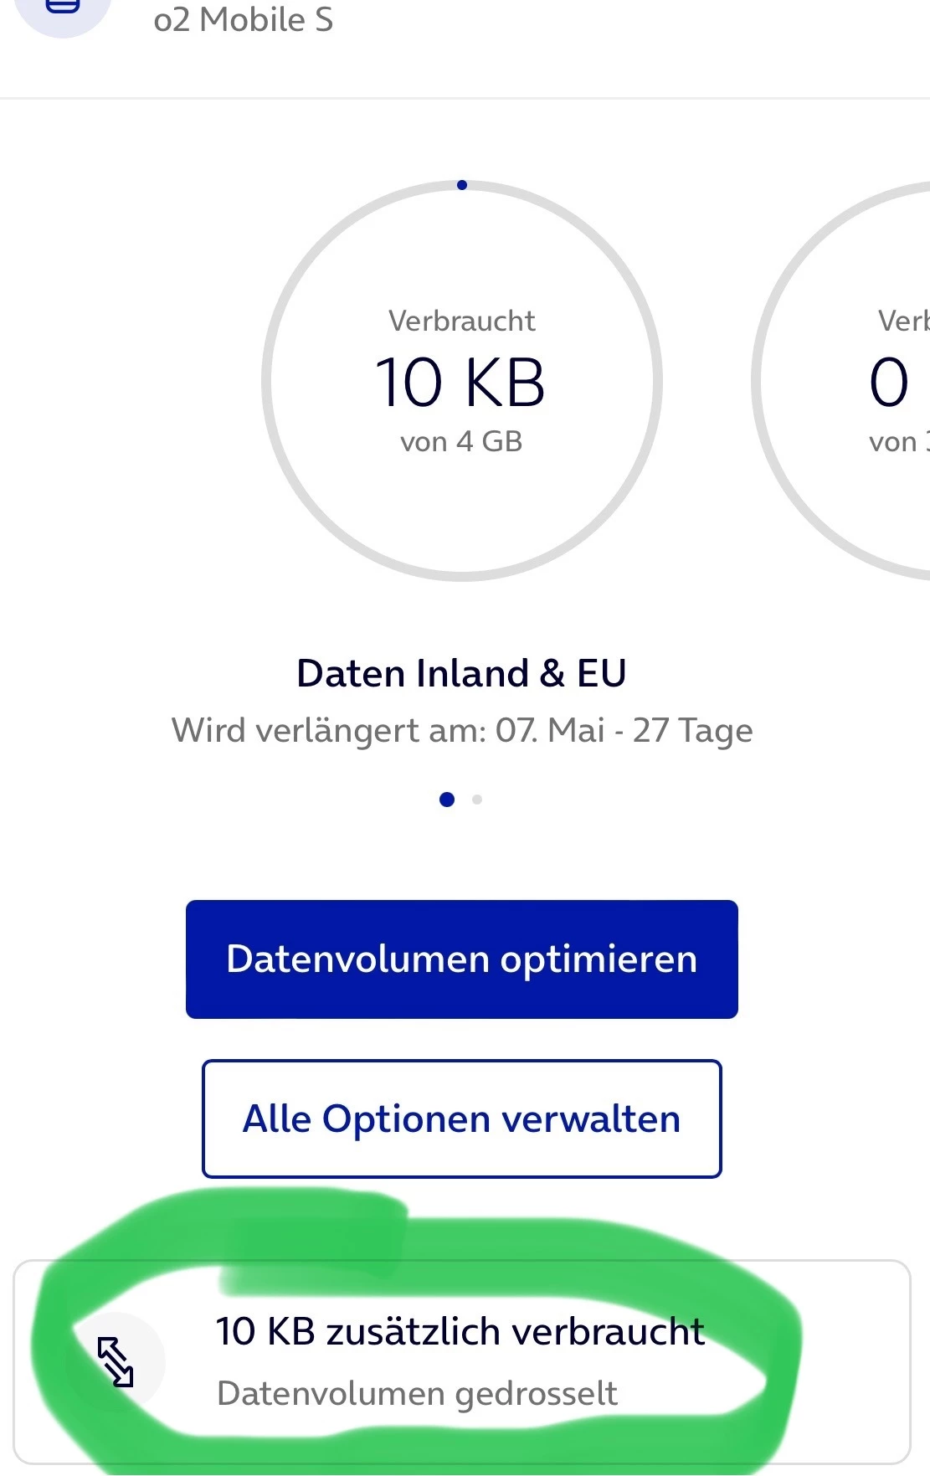Image resolution: width=930 pixels, height=1476 pixels.
Task: Tap the "Datenvolumen gedrosselt" subtitle
Action: tap(417, 1393)
